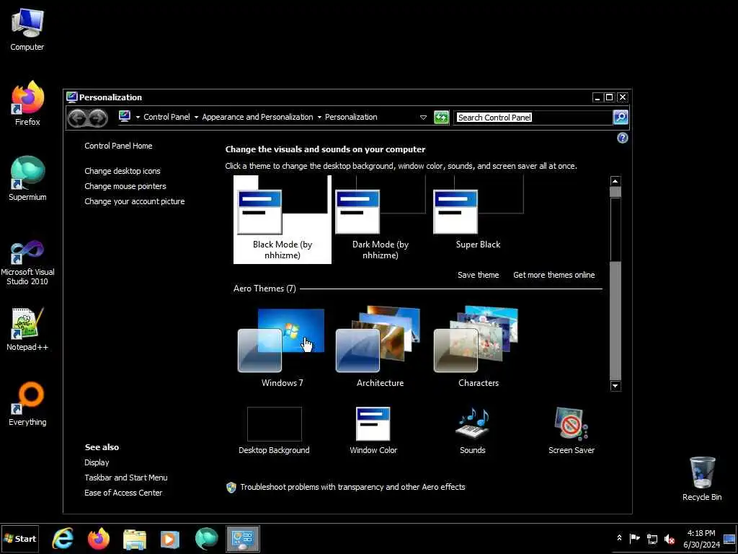Open the Computer desktop icon

(x=27, y=29)
